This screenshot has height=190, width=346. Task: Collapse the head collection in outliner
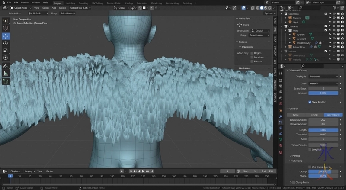point(286,30)
